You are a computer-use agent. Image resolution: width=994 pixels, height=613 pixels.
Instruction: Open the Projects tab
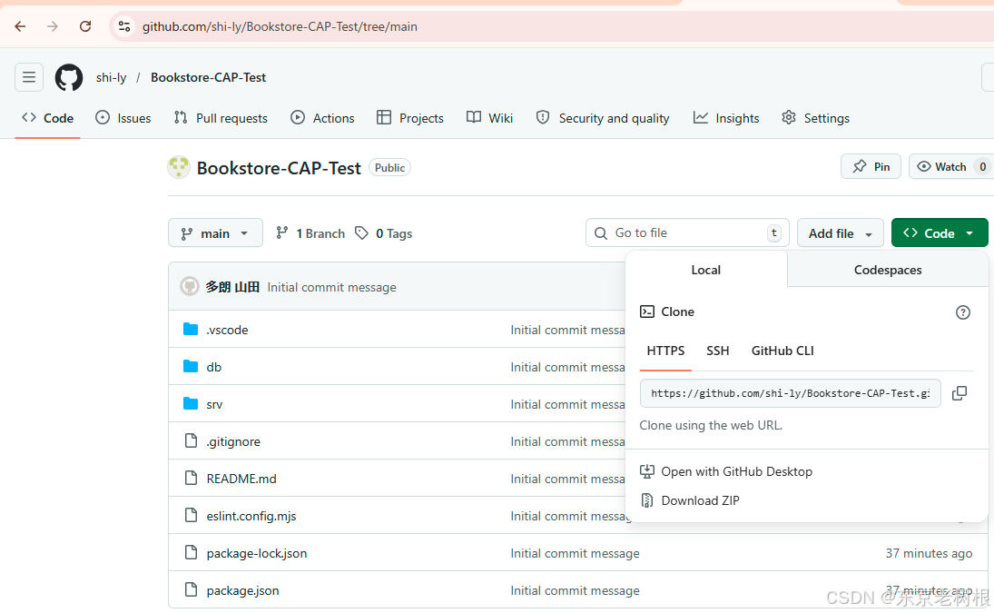(x=409, y=118)
